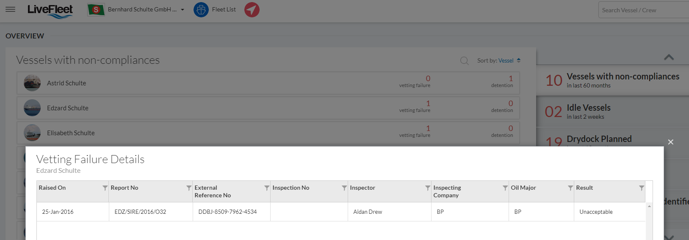The image size is (689, 240).
Task: Filter the Inspector column
Action: 428,188
